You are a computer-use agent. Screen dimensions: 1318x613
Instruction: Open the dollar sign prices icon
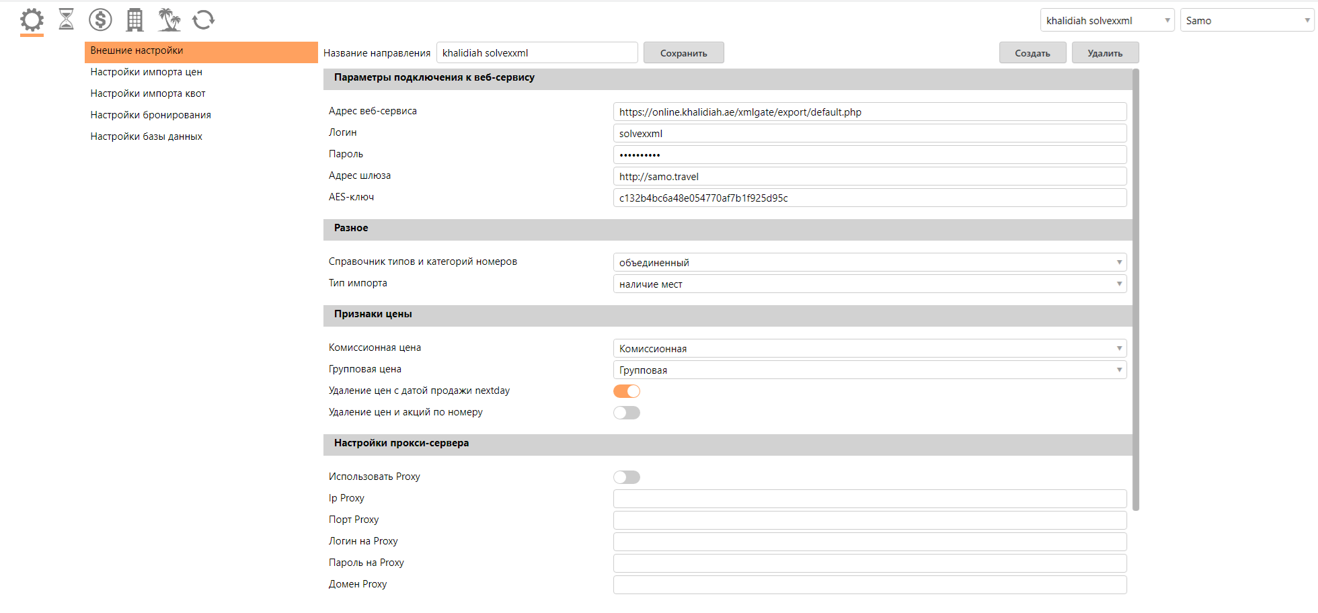click(x=100, y=19)
